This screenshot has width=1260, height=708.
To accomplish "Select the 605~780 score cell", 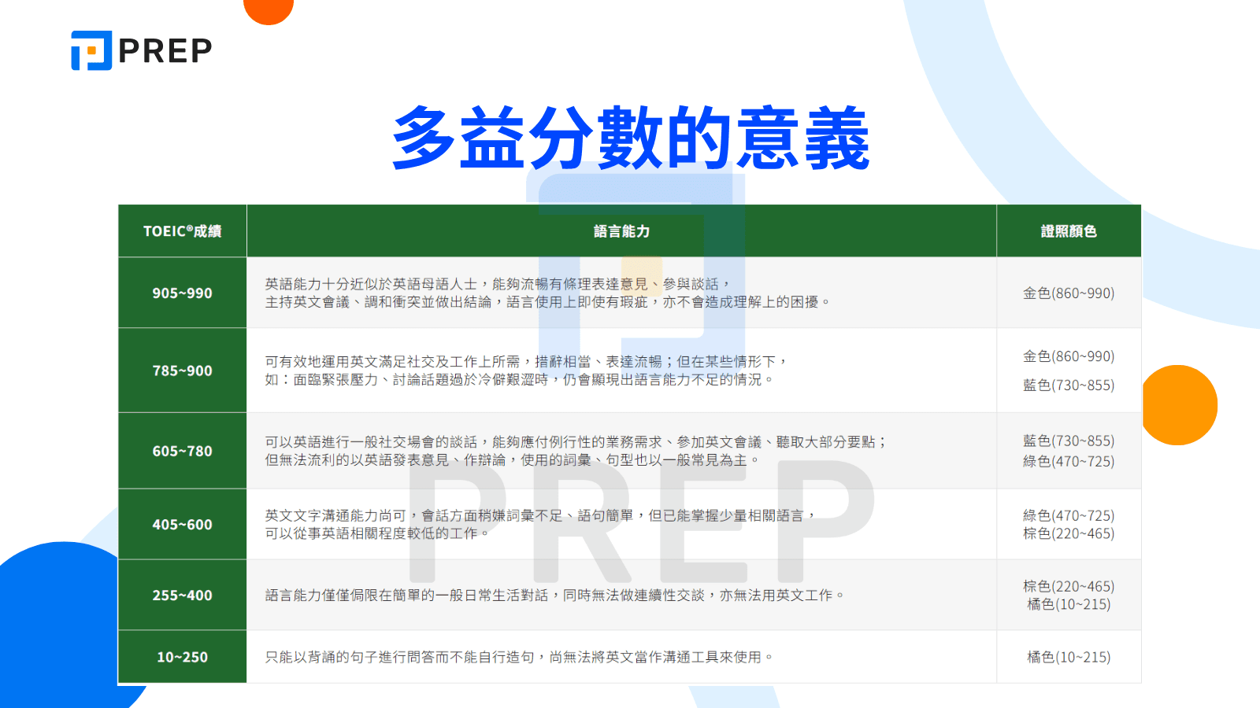I will pos(181,450).
